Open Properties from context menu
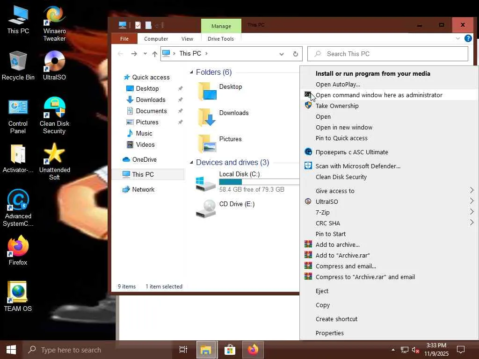The width and height of the screenshot is (479, 359). 389,333
